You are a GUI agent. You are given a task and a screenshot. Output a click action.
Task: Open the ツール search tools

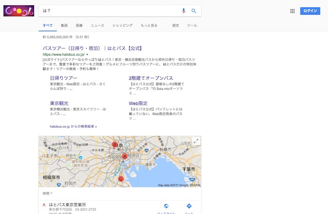click(192, 25)
